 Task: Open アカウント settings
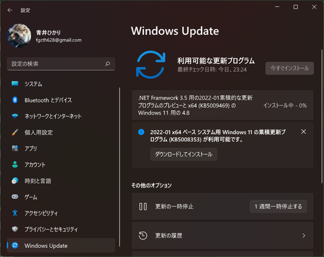(x=61, y=164)
